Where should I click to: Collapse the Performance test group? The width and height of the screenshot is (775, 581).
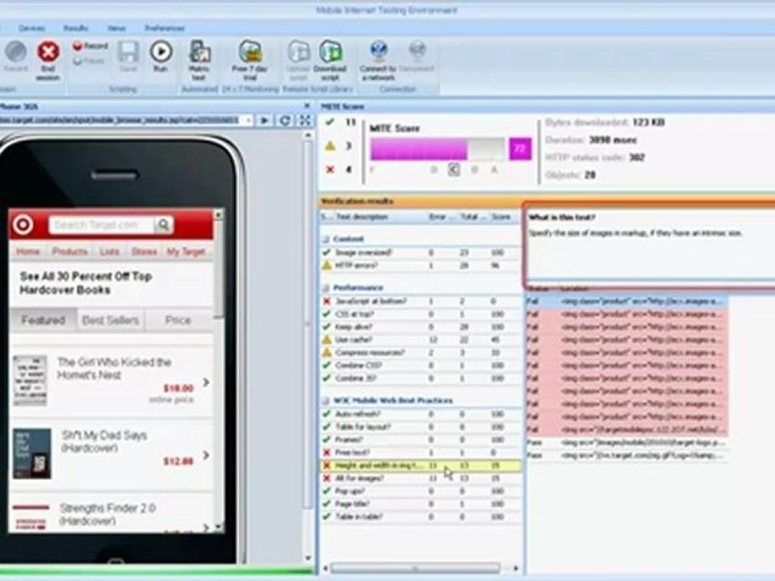[x=325, y=287]
